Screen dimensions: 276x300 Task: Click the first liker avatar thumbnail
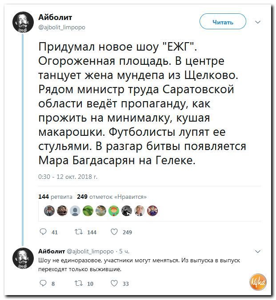click(x=49, y=211)
